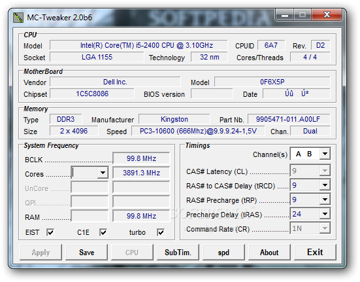Click the MC-Tweaker app icon in title bar
This screenshot has height=282, width=360.
click(x=18, y=18)
